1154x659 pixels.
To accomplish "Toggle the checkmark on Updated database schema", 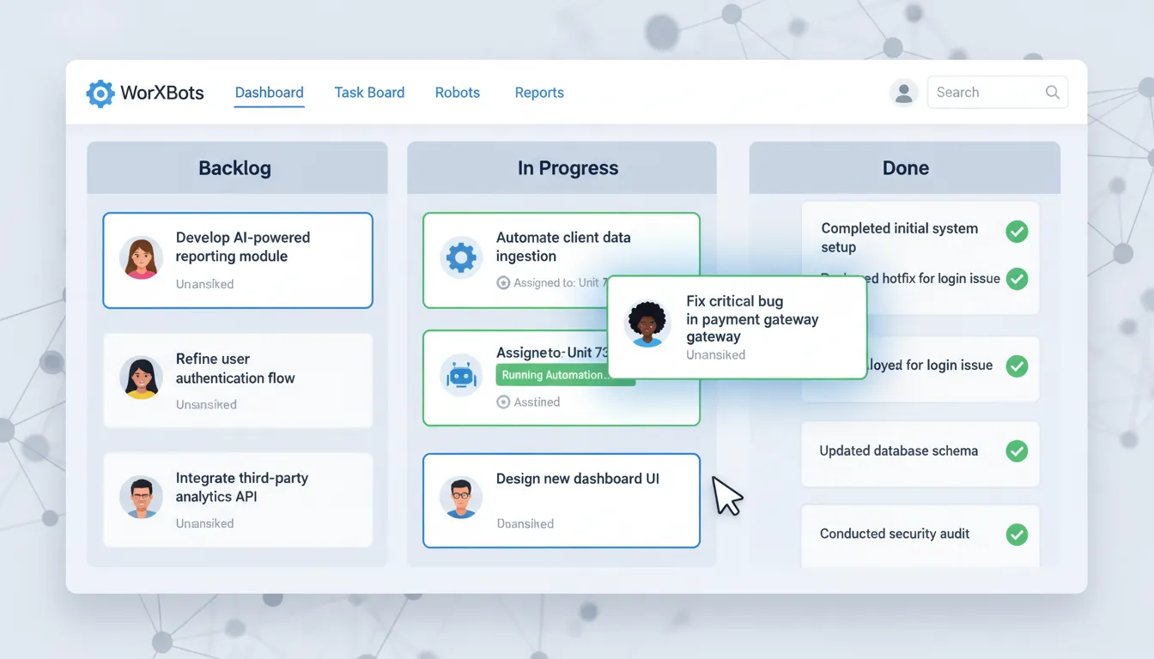I will coord(1017,450).
